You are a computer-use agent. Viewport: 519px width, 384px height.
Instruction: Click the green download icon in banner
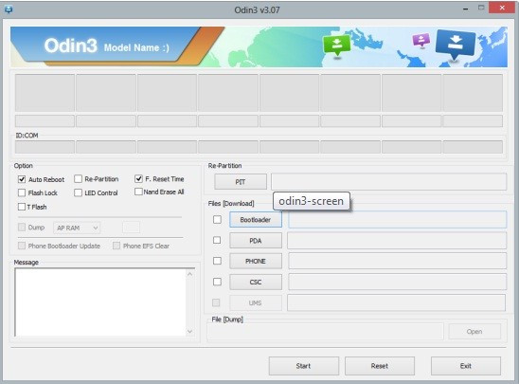click(x=337, y=46)
